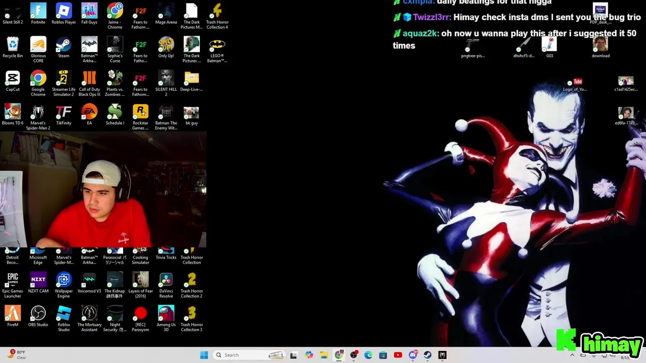Select the Schedule I game icon
646x363 pixels.
(x=115, y=115)
